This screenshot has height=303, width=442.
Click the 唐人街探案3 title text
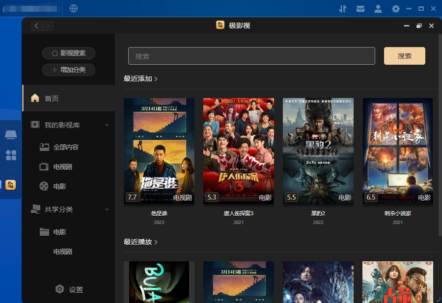coord(239,214)
